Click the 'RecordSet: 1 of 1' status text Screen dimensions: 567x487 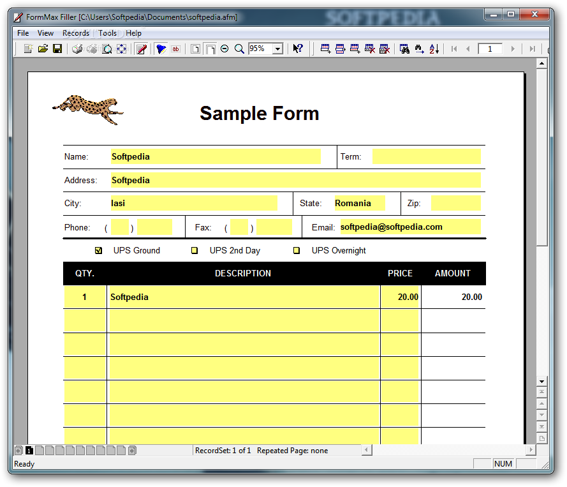(223, 451)
